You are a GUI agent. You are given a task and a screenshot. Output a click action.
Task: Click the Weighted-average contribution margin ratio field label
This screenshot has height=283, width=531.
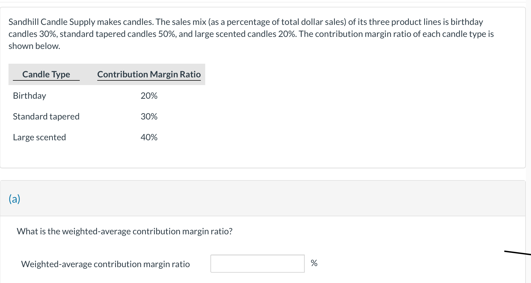pos(105,264)
